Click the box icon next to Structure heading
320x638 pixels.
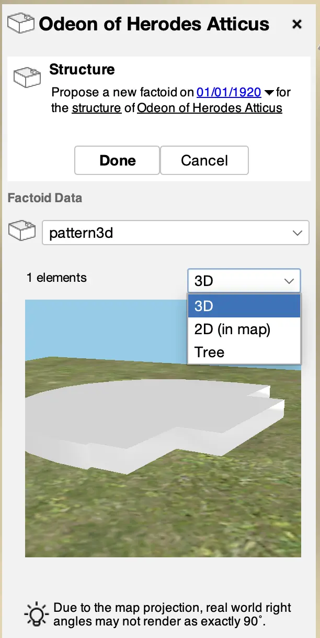click(27, 78)
